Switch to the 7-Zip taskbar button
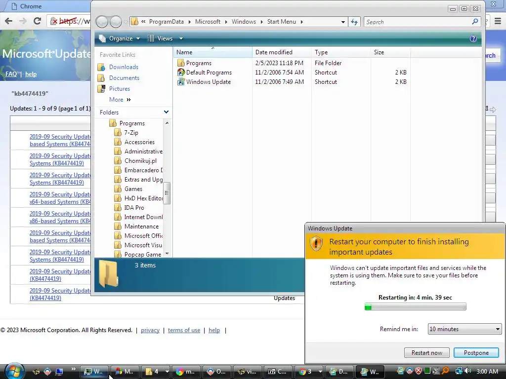This screenshot has width=506, height=379. tap(278, 372)
